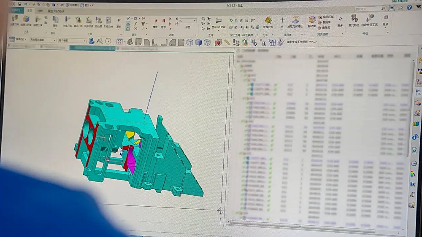Click the Create Tool (创建刀具) icon
The height and width of the screenshot is (237, 422).
(14, 20)
